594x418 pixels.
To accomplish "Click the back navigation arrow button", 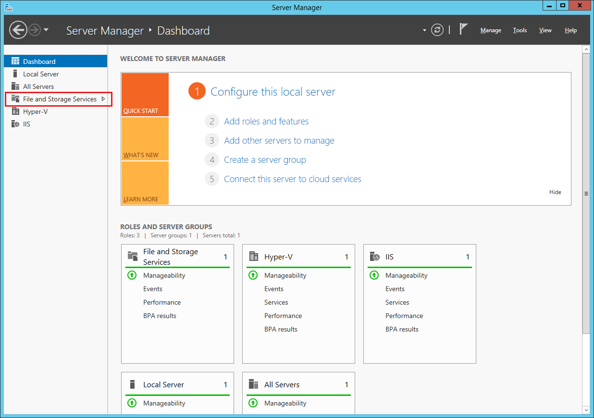I will pos(18,30).
